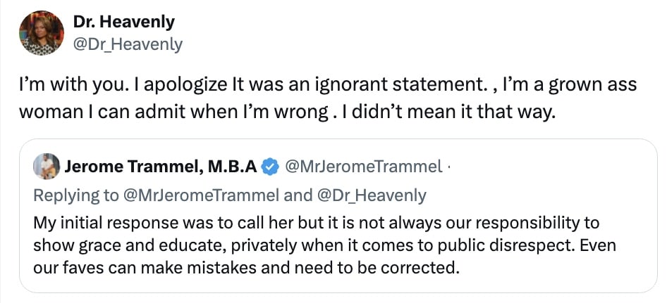Open Dr. Heavenly's profile picture
667x303 pixels.
point(42,33)
